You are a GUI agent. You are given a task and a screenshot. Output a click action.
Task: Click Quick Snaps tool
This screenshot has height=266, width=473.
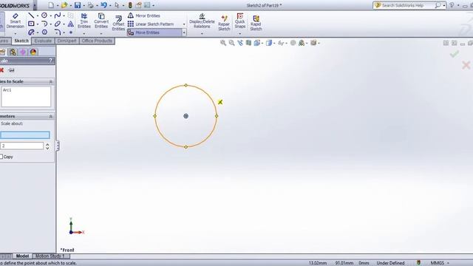[240, 21]
